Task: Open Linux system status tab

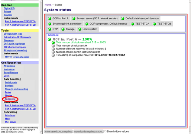Action: click(88, 29)
